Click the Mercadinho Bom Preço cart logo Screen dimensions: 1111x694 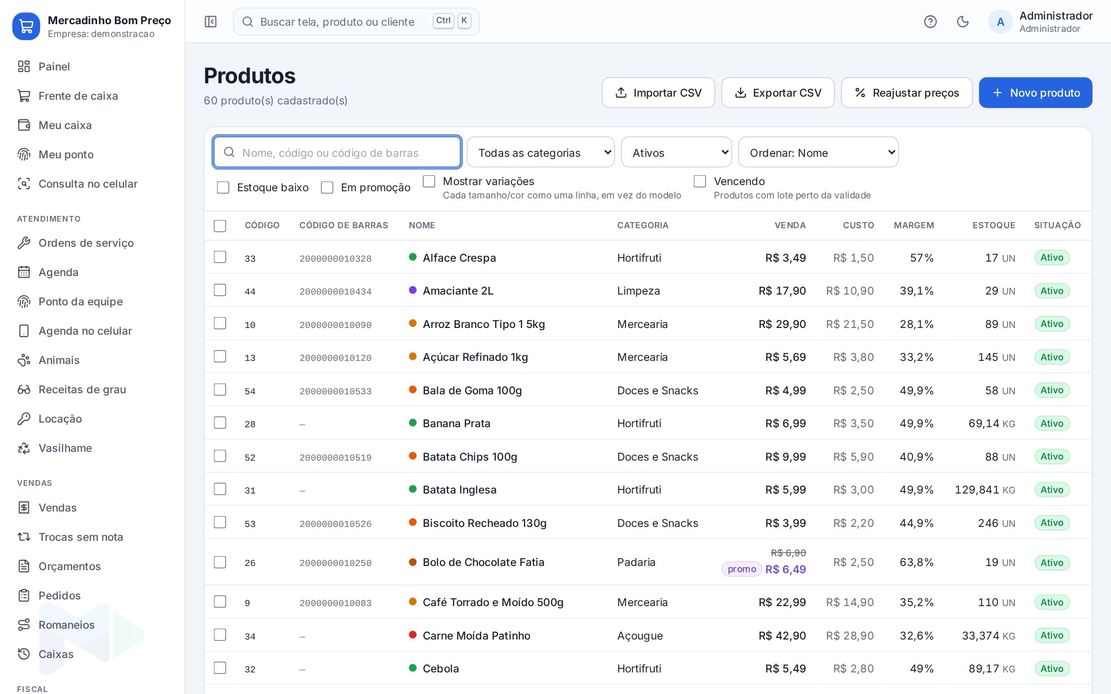(x=26, y=26)
